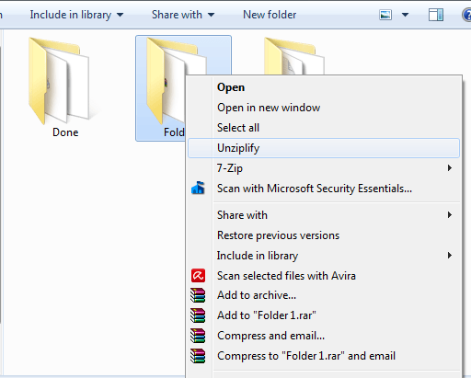The width and height of the screenshot is (471, 378).
Task: Open the Share with toolbar dropdown
Action: point(183,15)
